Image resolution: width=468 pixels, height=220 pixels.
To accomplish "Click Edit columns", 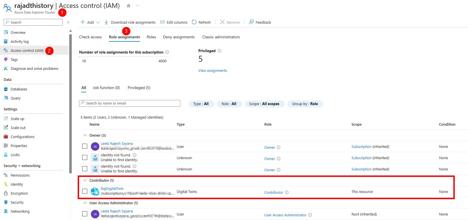I will 174,22.
